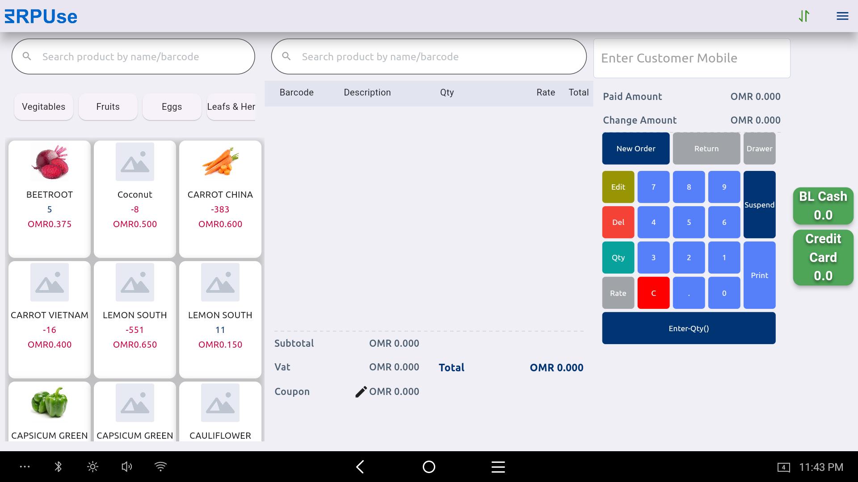This screenshot has width=858, height=482.
Task: Start a New Order
Action: coord(635,149)
